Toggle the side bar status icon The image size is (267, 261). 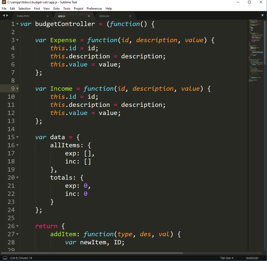point(5,258)
